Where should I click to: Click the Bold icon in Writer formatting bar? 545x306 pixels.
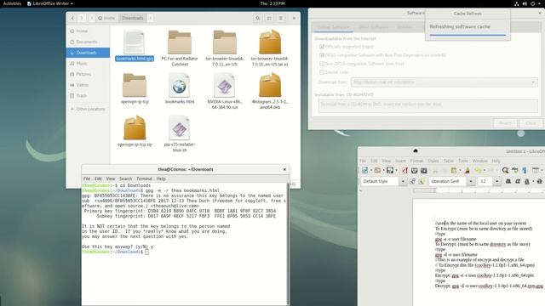[508, 181]
